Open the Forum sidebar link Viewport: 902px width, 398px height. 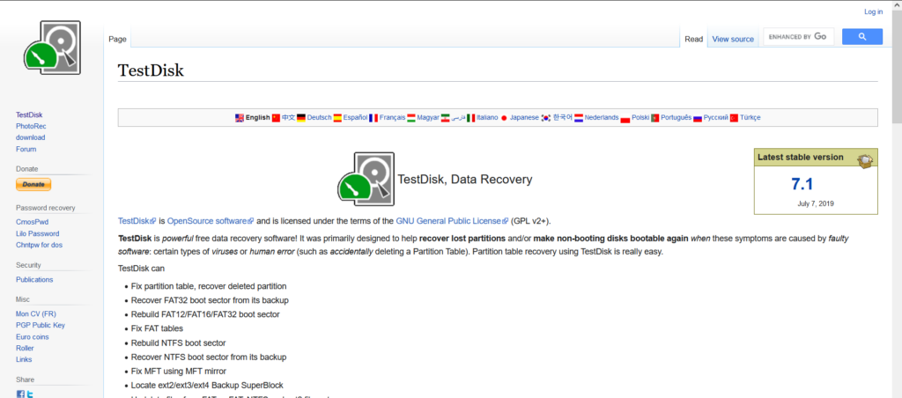click(26, 149)
